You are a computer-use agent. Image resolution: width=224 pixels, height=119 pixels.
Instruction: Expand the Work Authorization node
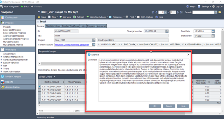coord(1,72)
